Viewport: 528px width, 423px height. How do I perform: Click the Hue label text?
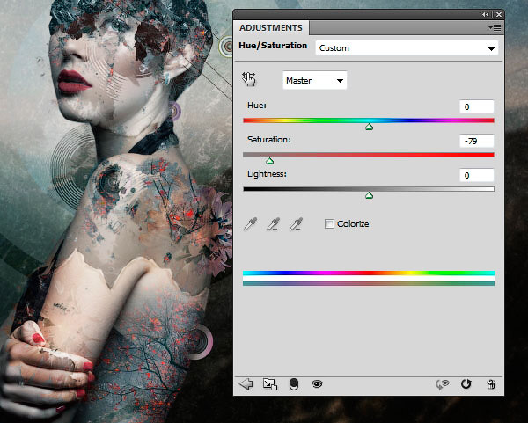tap(257, 106)
